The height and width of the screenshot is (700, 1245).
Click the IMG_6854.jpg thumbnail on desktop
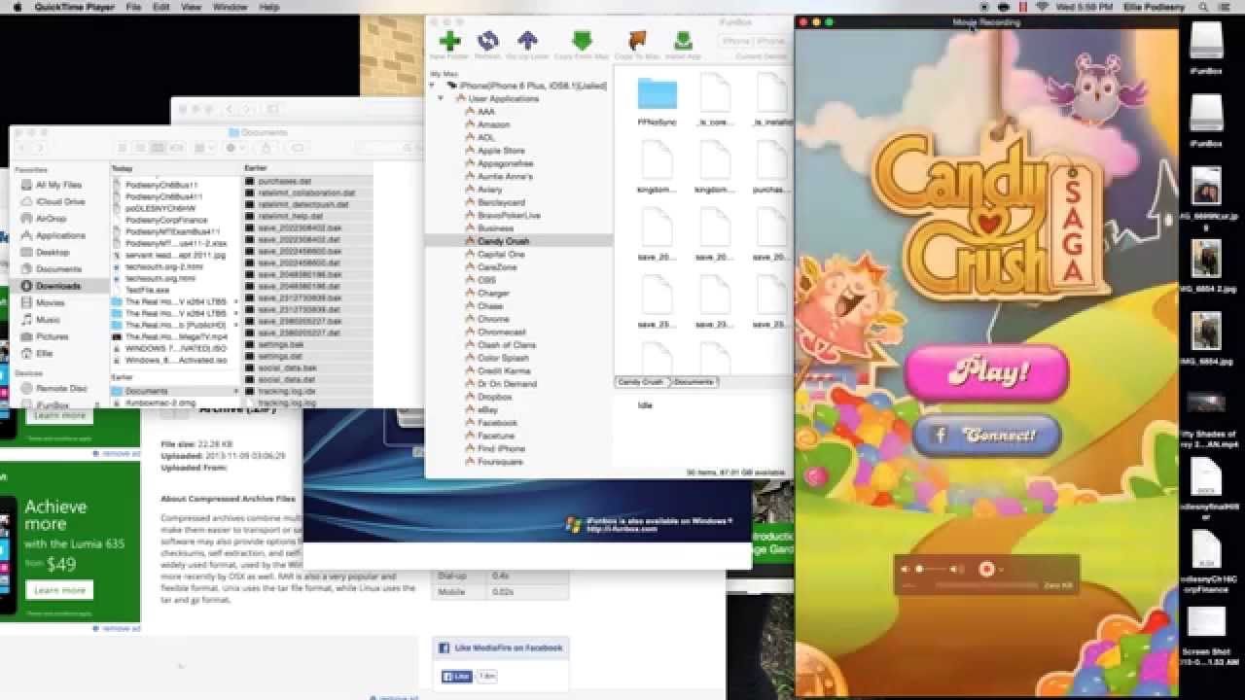(1206, 331)
